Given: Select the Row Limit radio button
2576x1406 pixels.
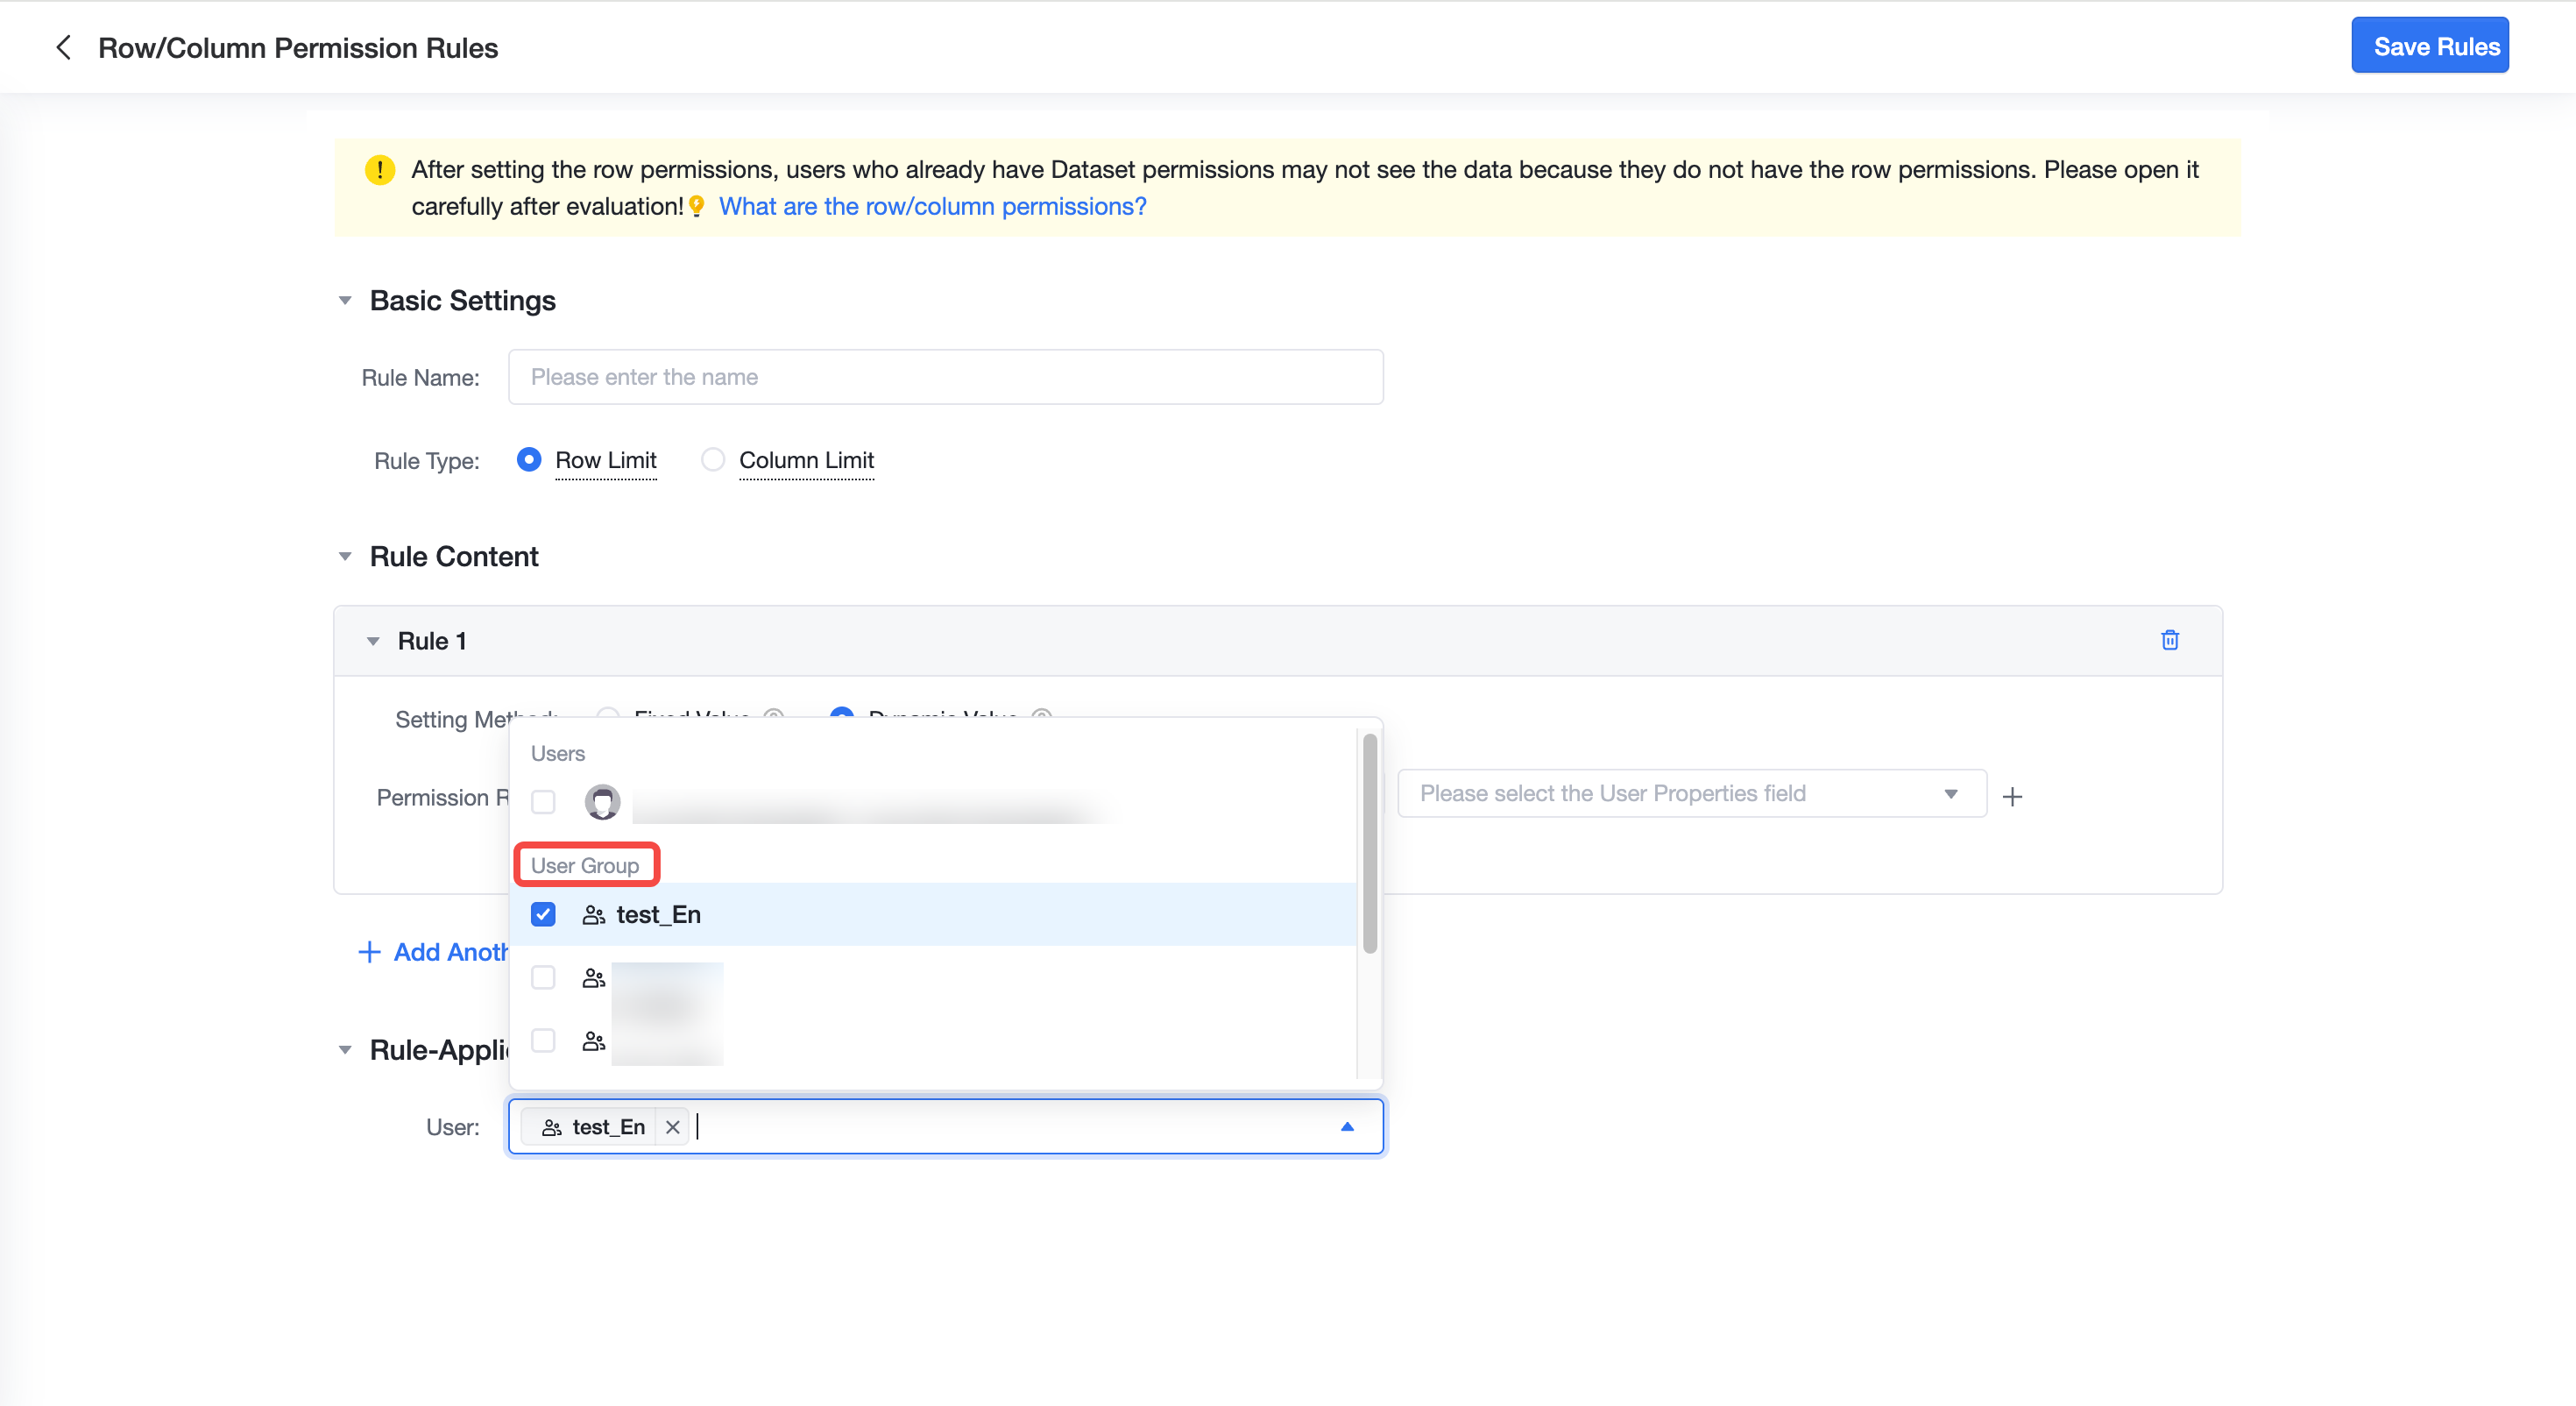Looking at the screenshot, I should pos(529,459).
